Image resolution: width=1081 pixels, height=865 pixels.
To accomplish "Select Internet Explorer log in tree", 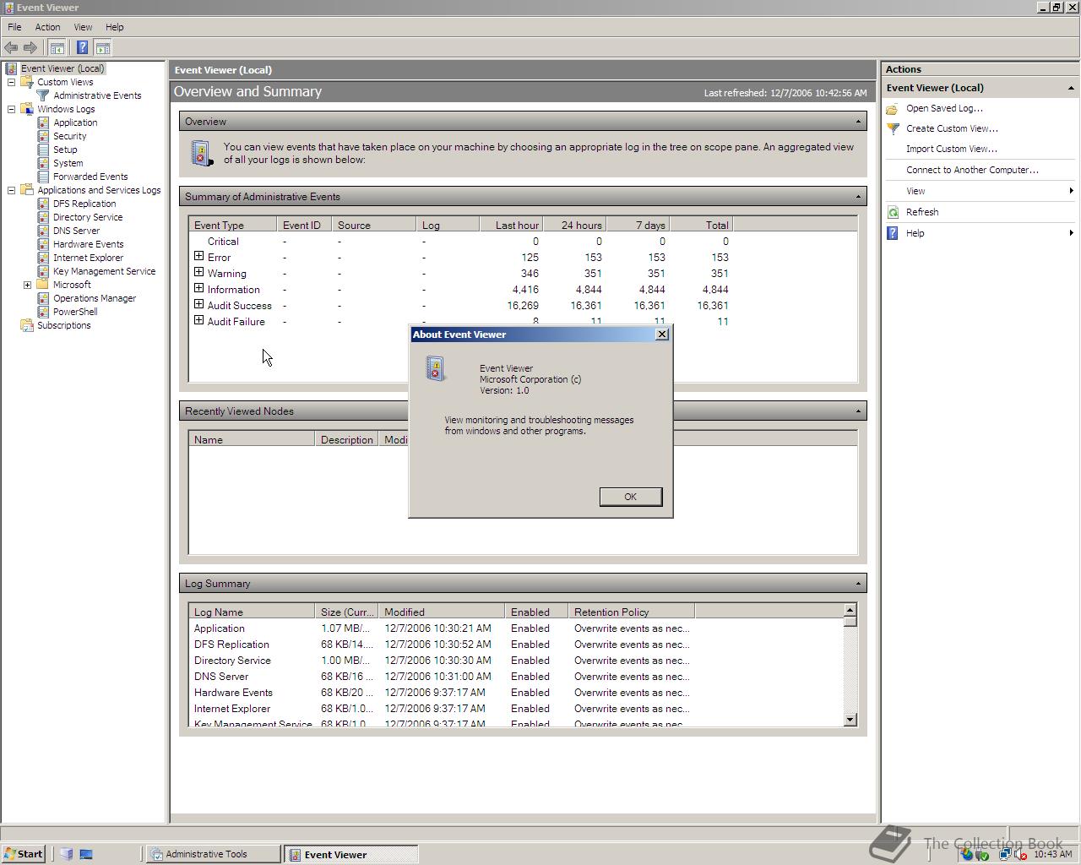I will click(x=88, y=258).
